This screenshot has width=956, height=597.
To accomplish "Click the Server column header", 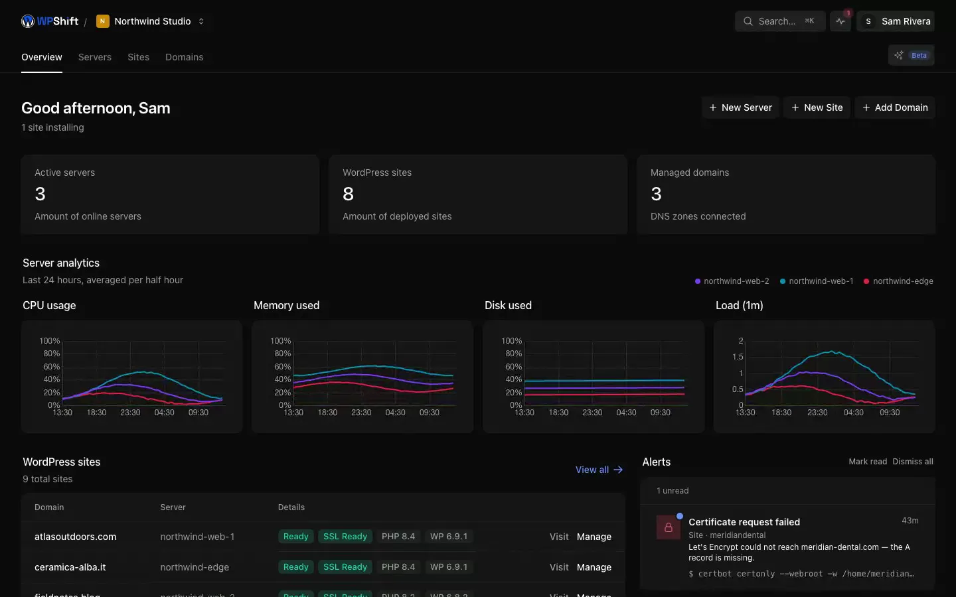I will click(173, 507).
